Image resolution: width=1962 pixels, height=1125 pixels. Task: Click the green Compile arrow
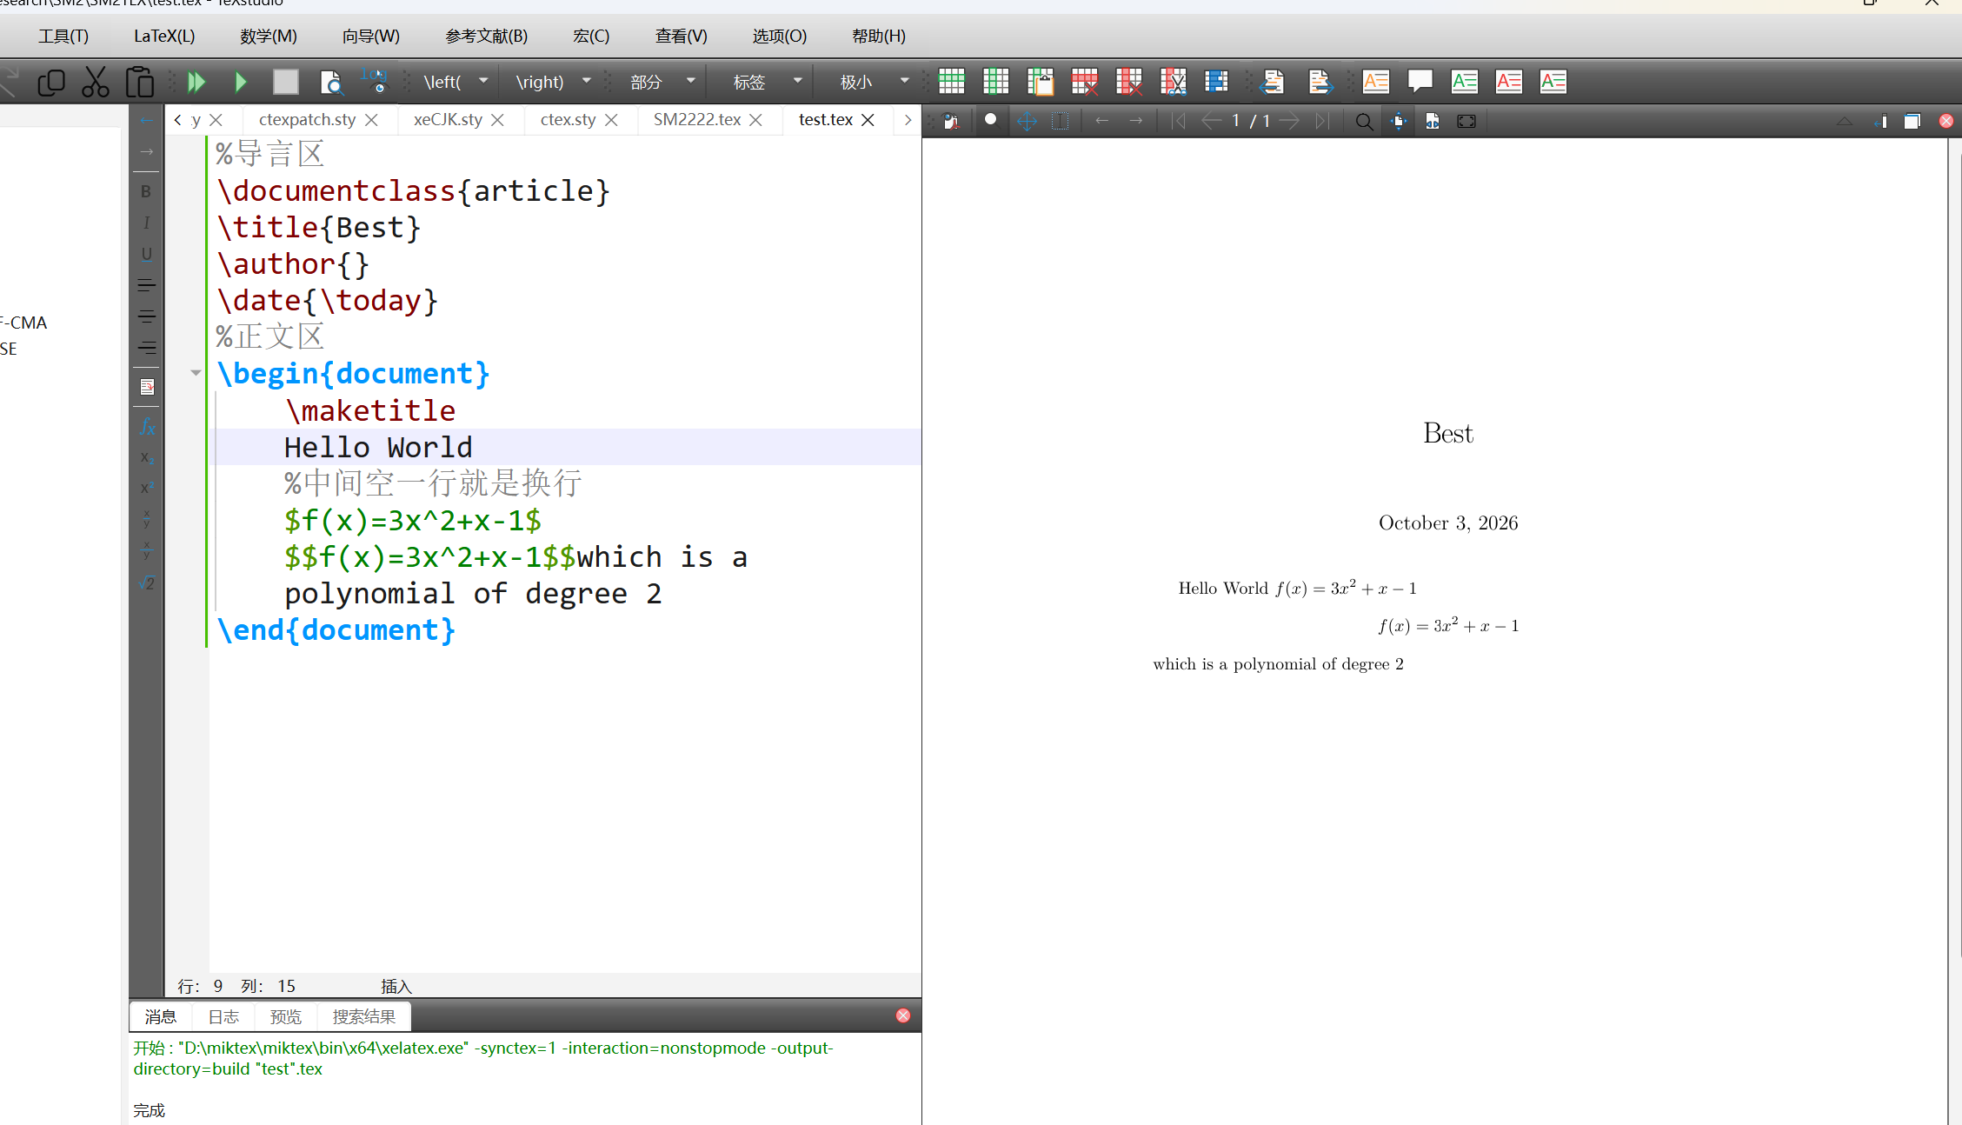pos(241,82)
